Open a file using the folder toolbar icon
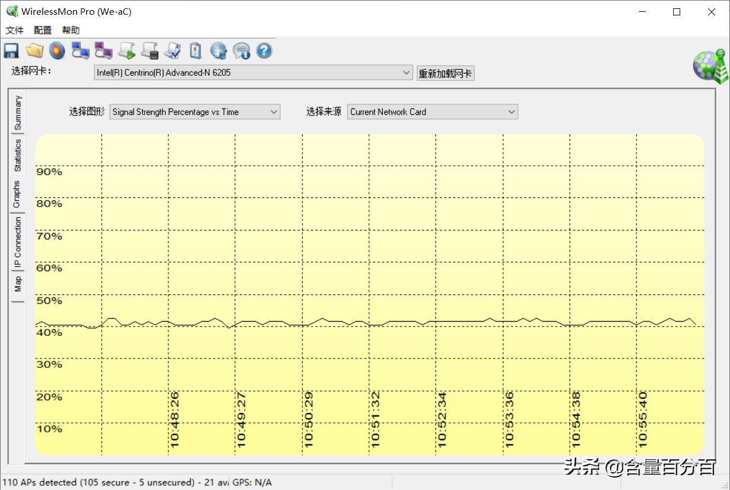730x490 pixels. (x=34, y=50)
